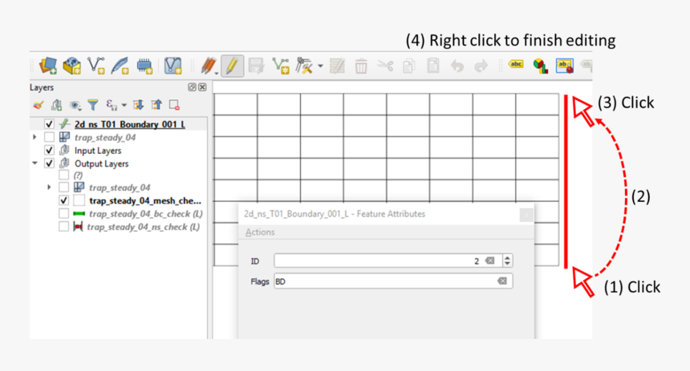Open the Vertex Tool dropdown arrow

(x=320, y=67)
